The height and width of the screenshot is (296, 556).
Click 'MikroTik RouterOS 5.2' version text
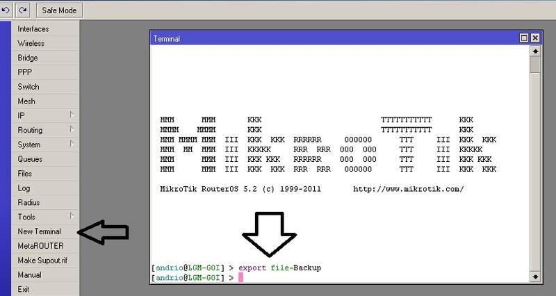click(208, 189)
